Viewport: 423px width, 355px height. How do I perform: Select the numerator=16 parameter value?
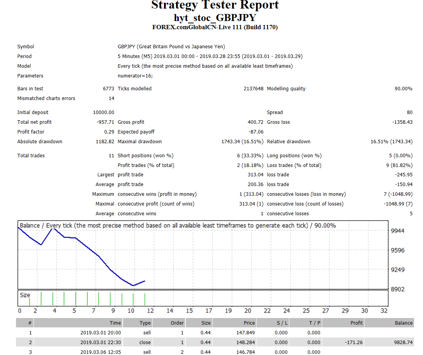tap(135, 76)
